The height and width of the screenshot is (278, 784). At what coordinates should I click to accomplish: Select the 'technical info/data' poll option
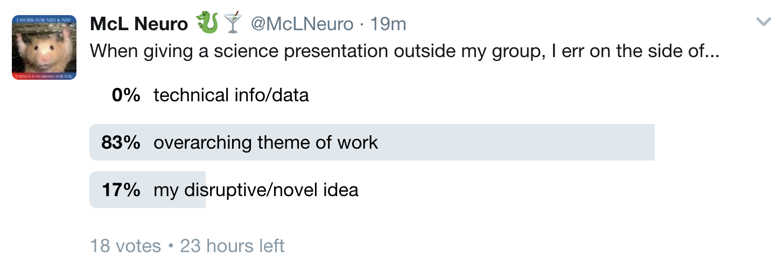231,95
